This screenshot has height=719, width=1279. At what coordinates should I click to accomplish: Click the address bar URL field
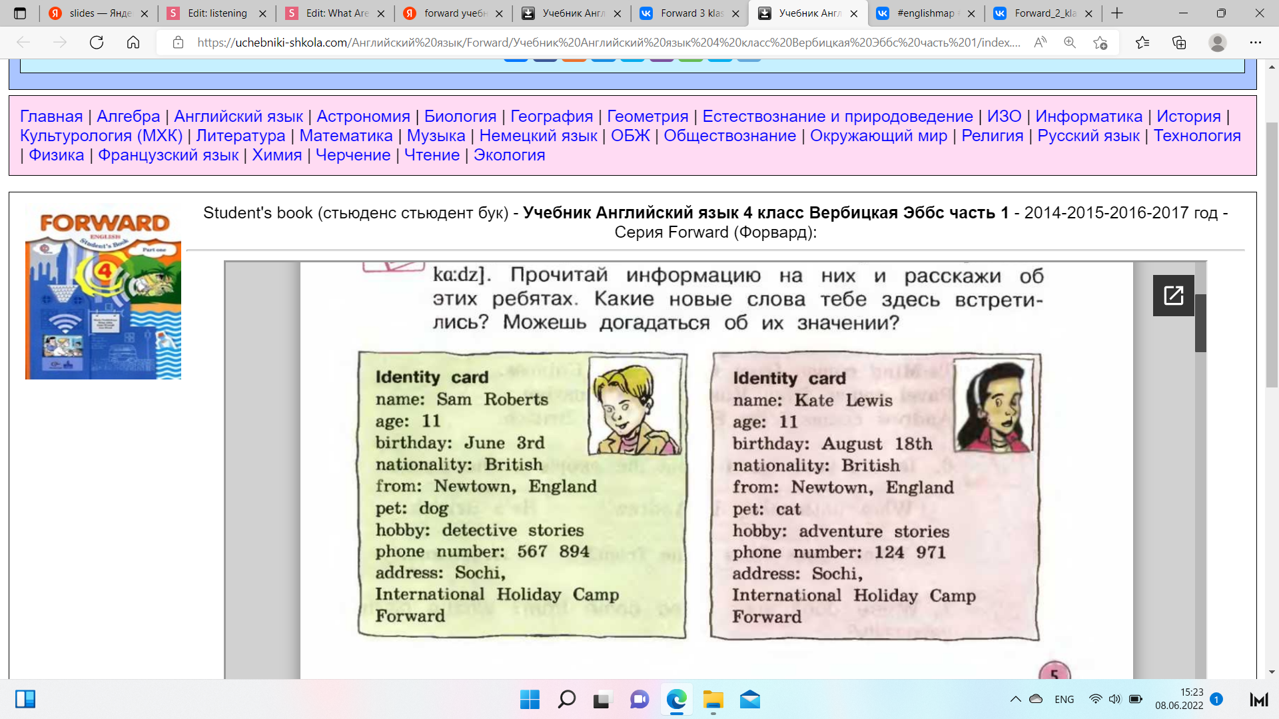tap(600, 43)
